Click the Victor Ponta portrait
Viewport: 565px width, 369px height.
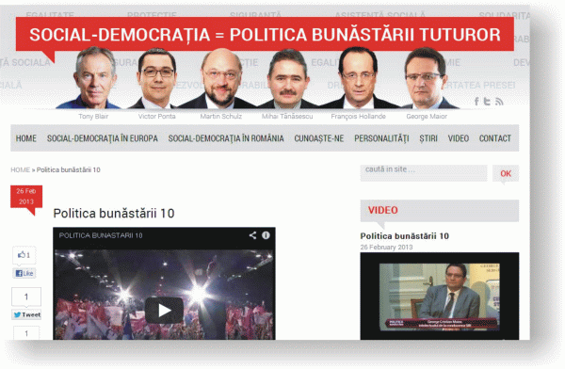[x=156, y=78]
